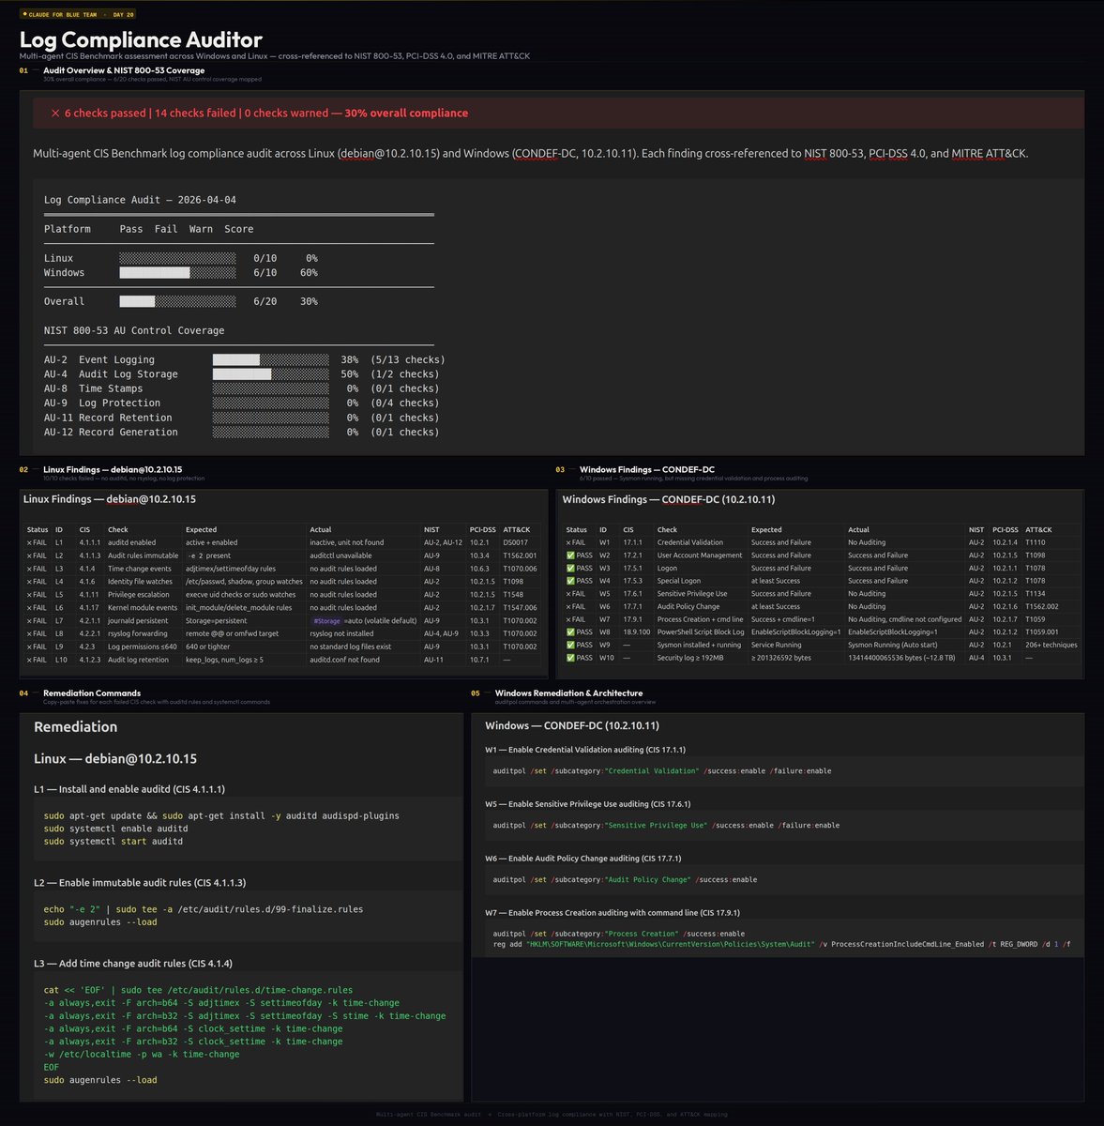Screen dimensions: 1104x1126
Task: Click the W1 Enable Credential Validation auditing heading
Action: (x=585, y=750)
